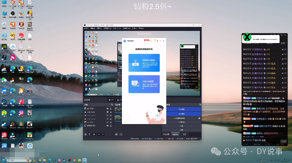Open OBS 配置文件(P) menu
Screen dimensions: 292x163
(x=117, y=28)
